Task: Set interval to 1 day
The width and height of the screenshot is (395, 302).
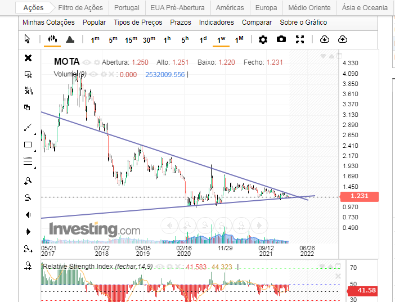Action: (203, 39)
